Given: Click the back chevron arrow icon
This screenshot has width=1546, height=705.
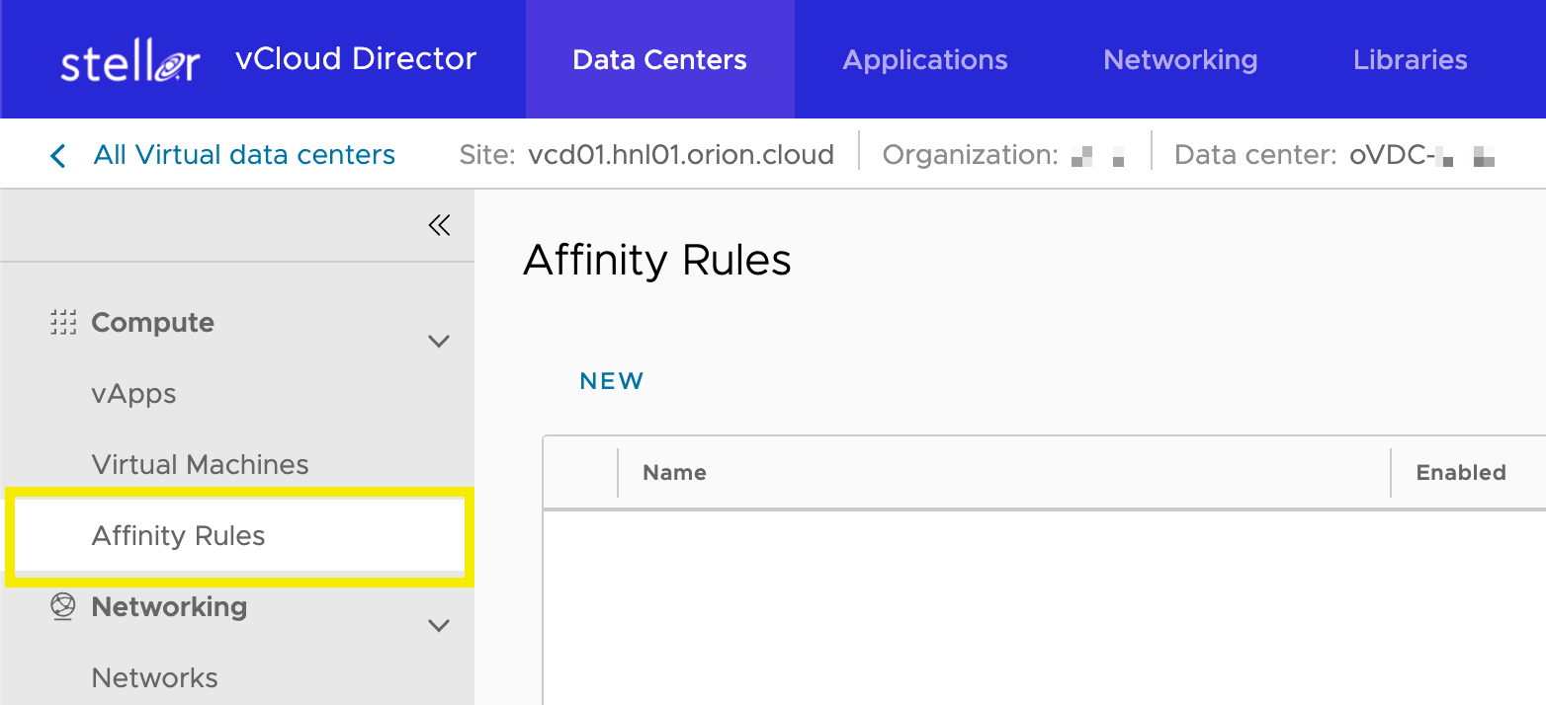Looking at the screenshot, I should pyautogui.click(x=58, y=156).
